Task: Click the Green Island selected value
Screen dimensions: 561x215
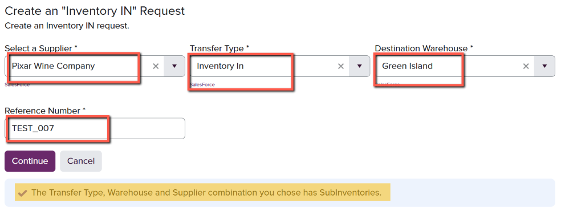Action: coord(408,66)
